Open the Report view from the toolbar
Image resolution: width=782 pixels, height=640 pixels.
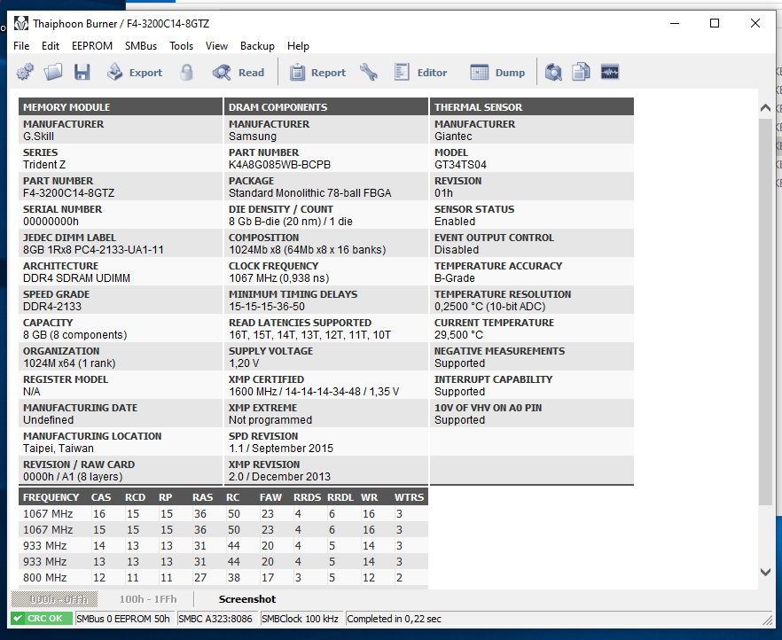click(317, 73)
